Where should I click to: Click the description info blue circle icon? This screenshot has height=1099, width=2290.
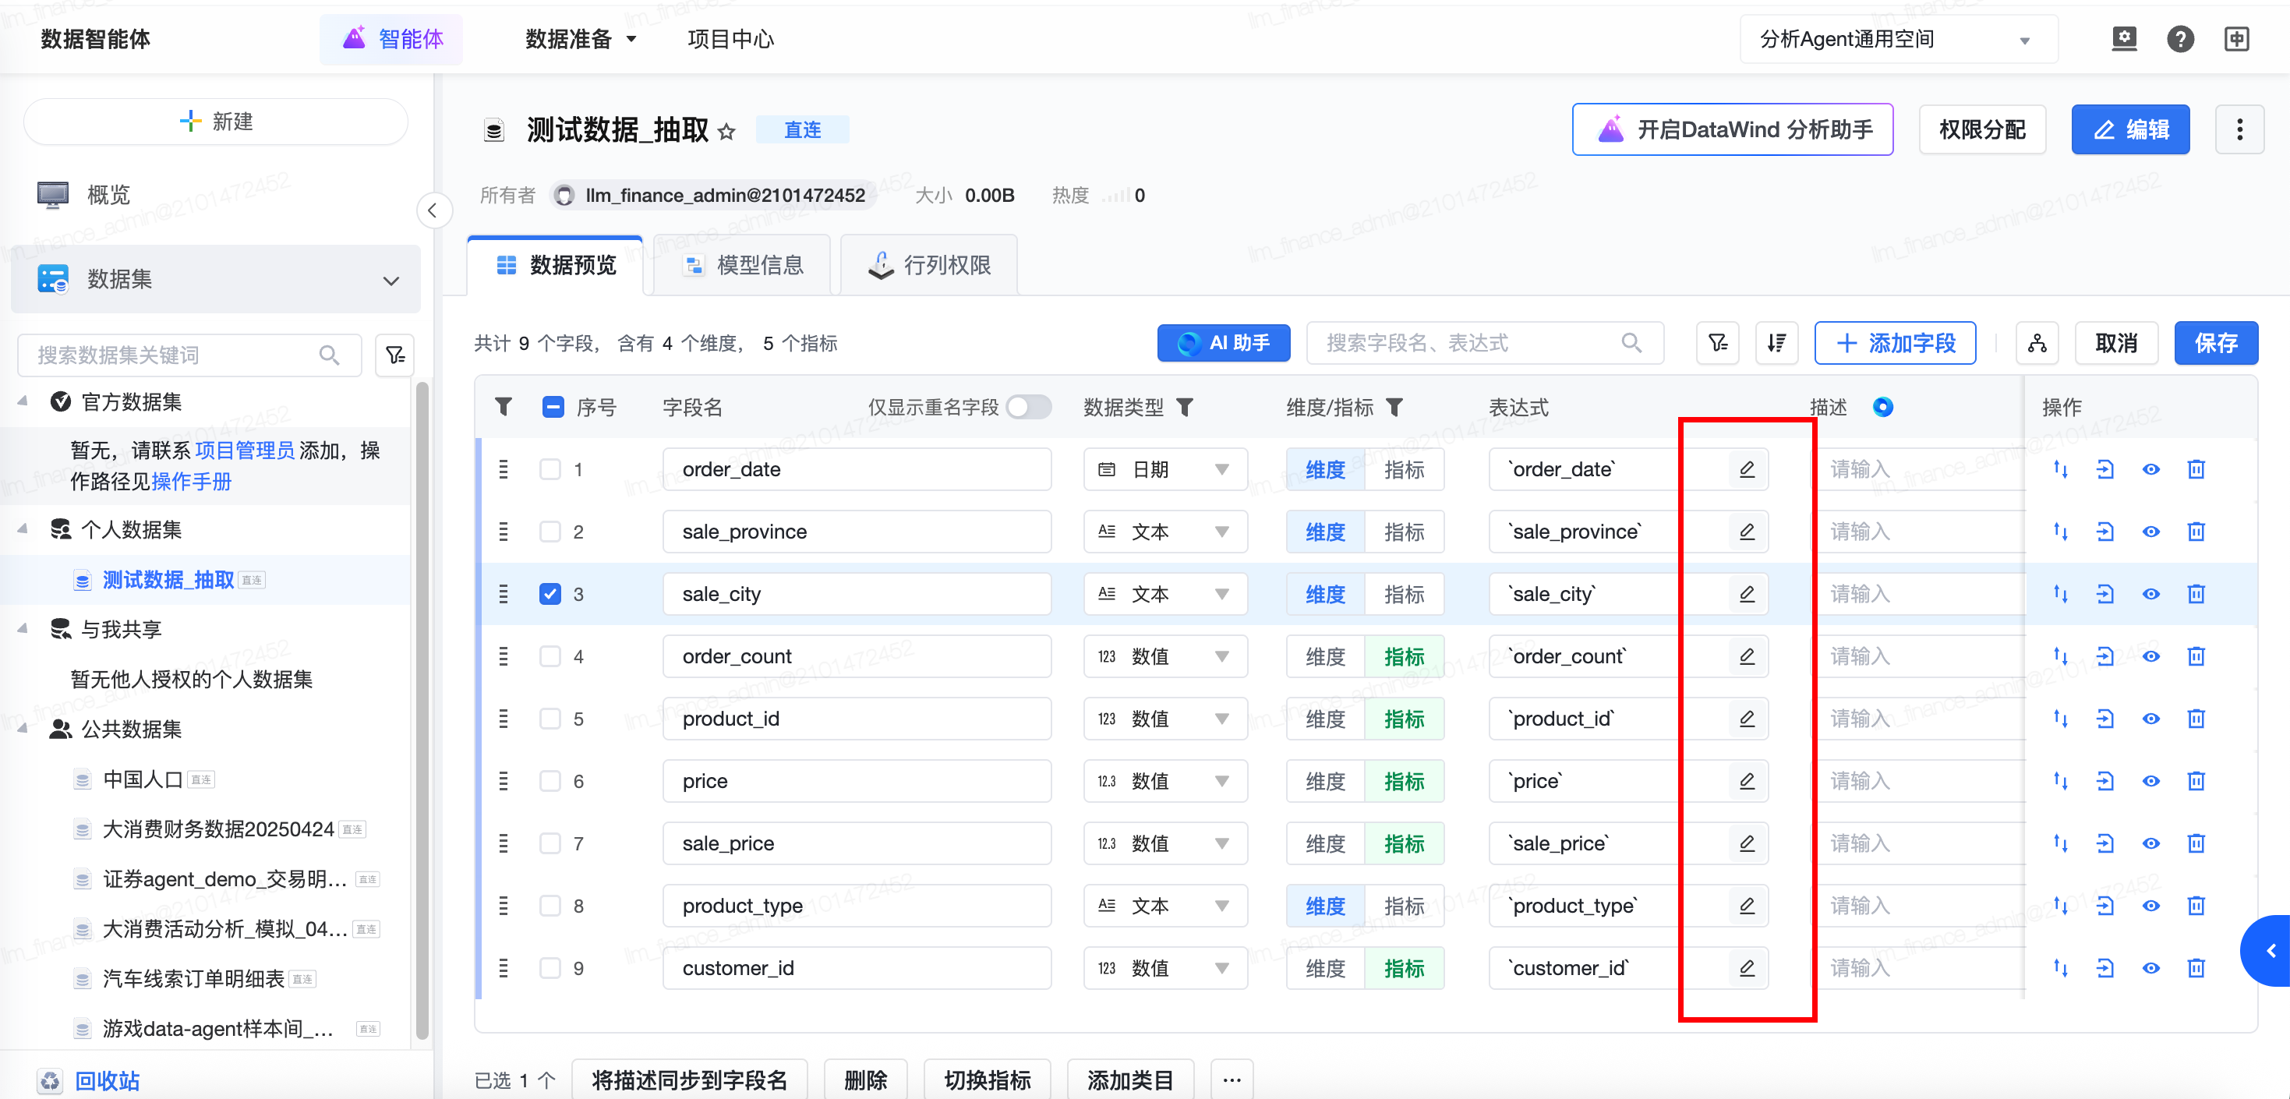(1882, 406)
